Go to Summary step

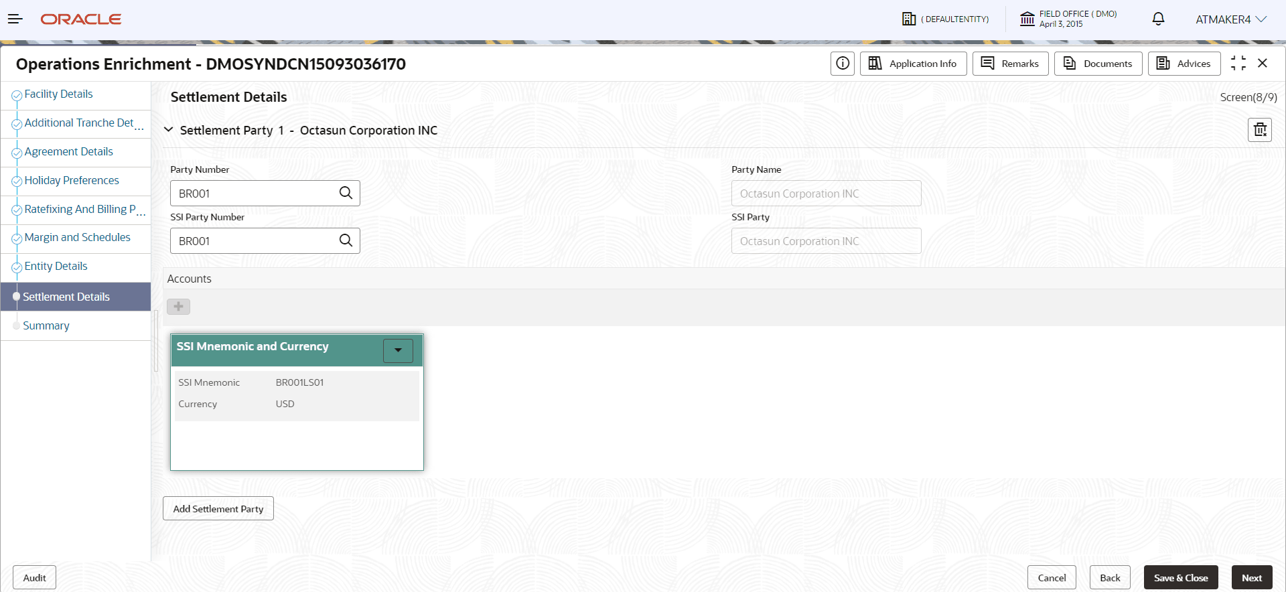pyautogui.click(x=46, y=326)
